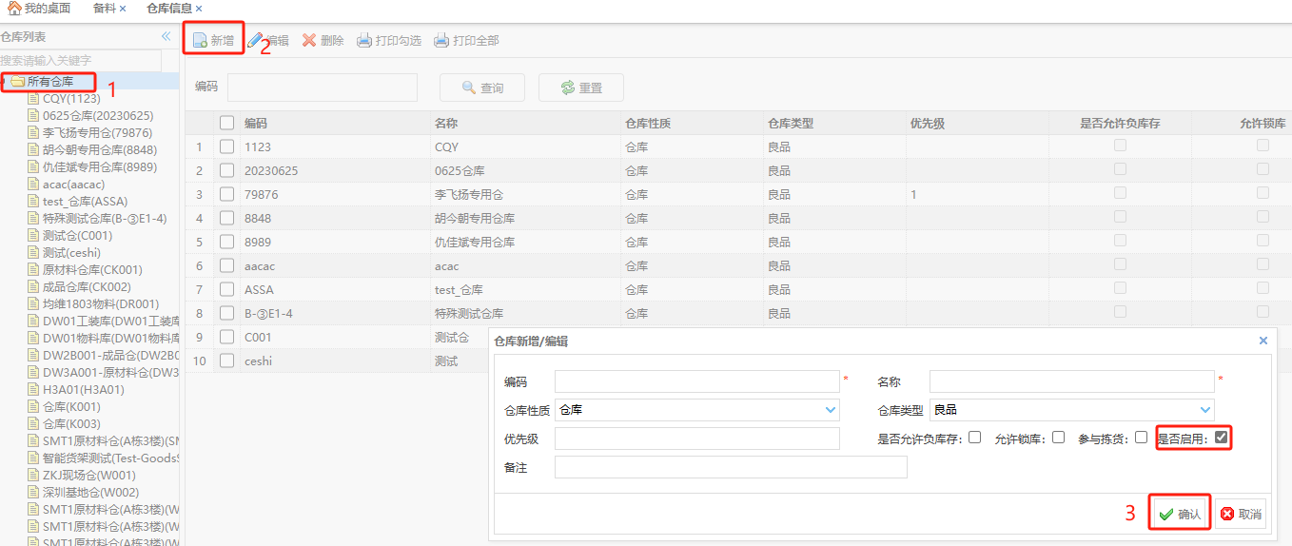Image resolution: width=1292 pixels, height=546 pixels.
Task: Click the 删除 (Delete) red X icon
Action: (309, 41)
